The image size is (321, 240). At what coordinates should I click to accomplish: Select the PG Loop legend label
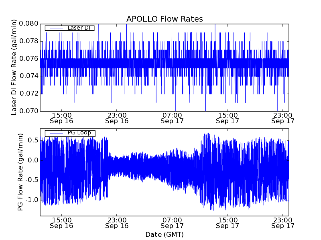(x=79, y=133)
